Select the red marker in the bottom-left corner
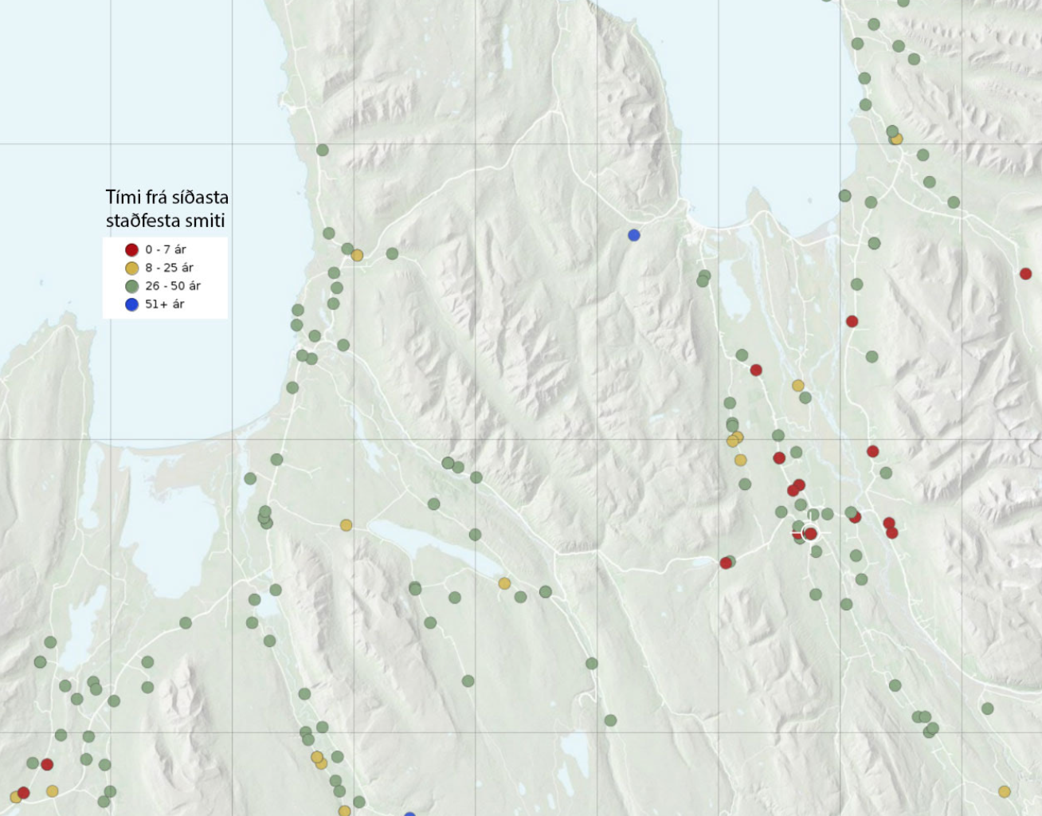1042x816 pixels. click(23, 793)
